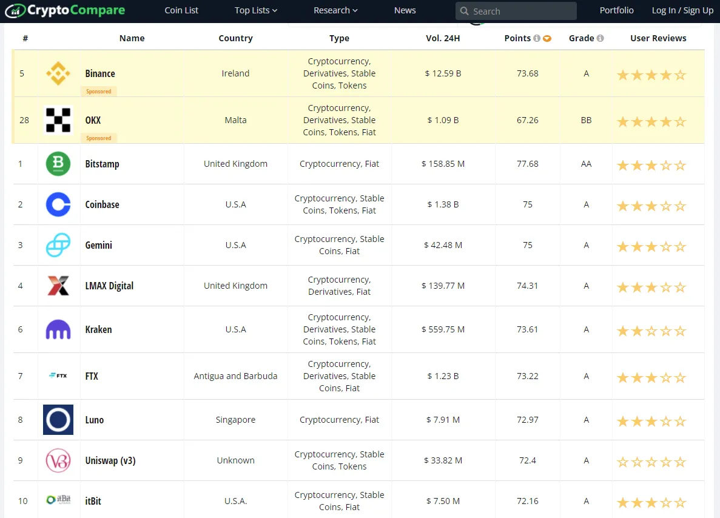Open the Uniswap (v3) exchange link

coord(110,460)
